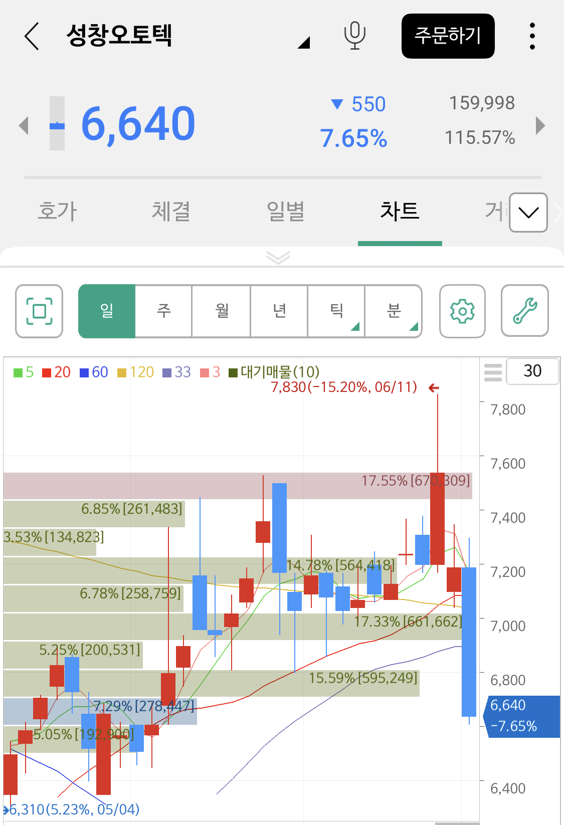
Task: Open the 분 minute period dropdown
Action: click(394, 311)
